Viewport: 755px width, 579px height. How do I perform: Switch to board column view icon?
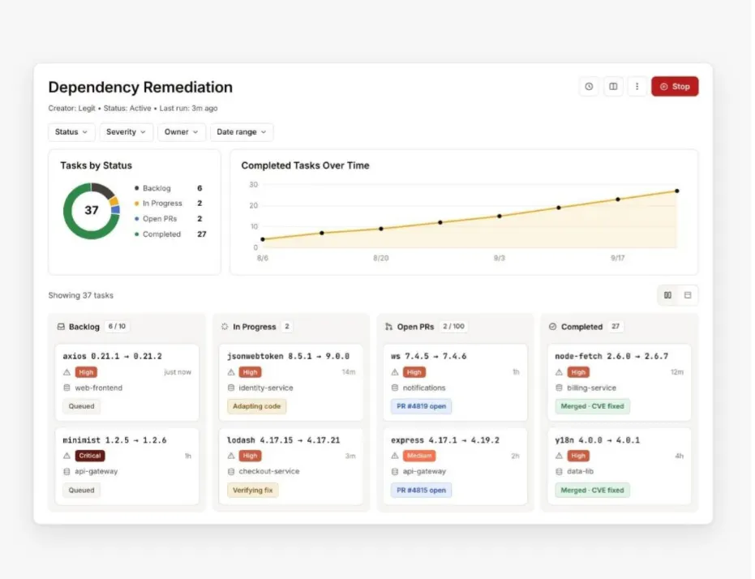coord(668,295)
